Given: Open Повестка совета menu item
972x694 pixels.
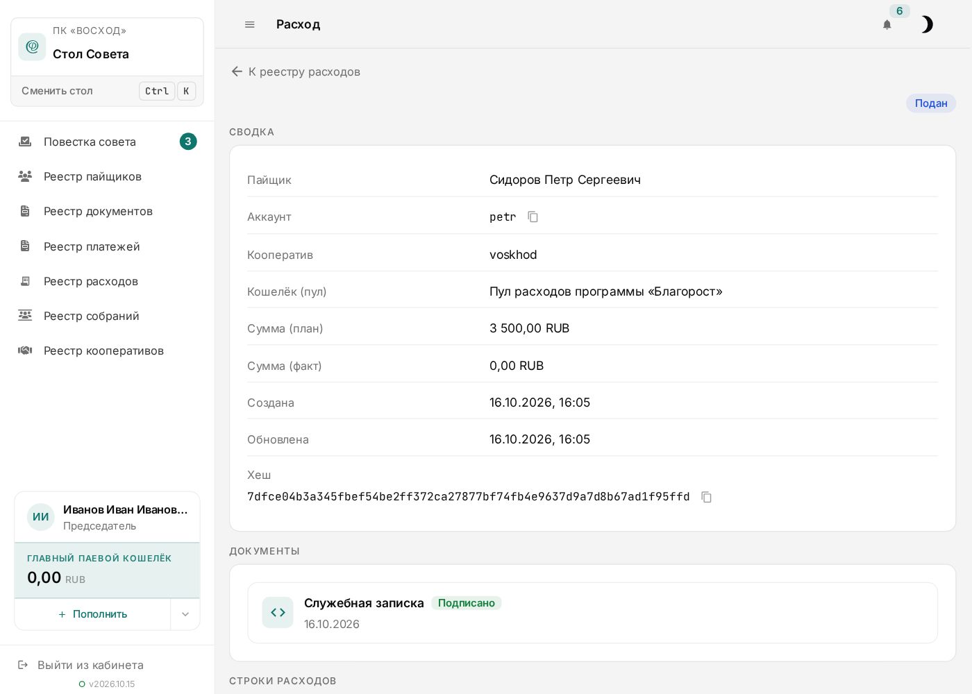Looking at the screenshot, I should [108, 142].
